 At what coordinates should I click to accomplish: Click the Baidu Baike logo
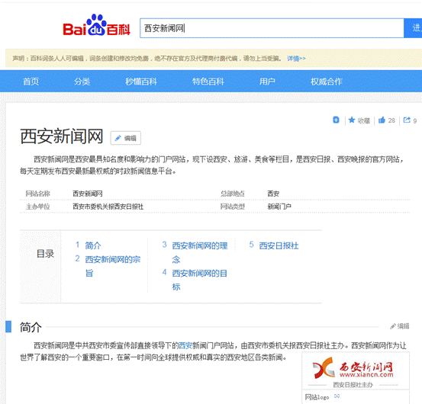click(x=96, y=25)
